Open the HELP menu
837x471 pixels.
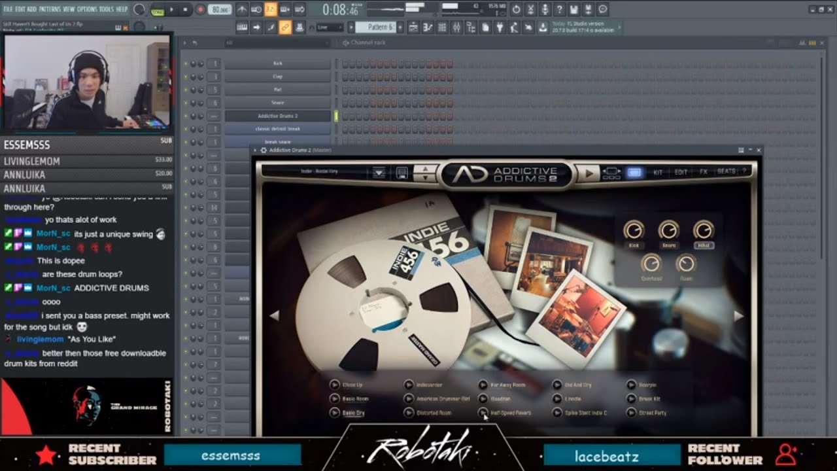point(122,10)
